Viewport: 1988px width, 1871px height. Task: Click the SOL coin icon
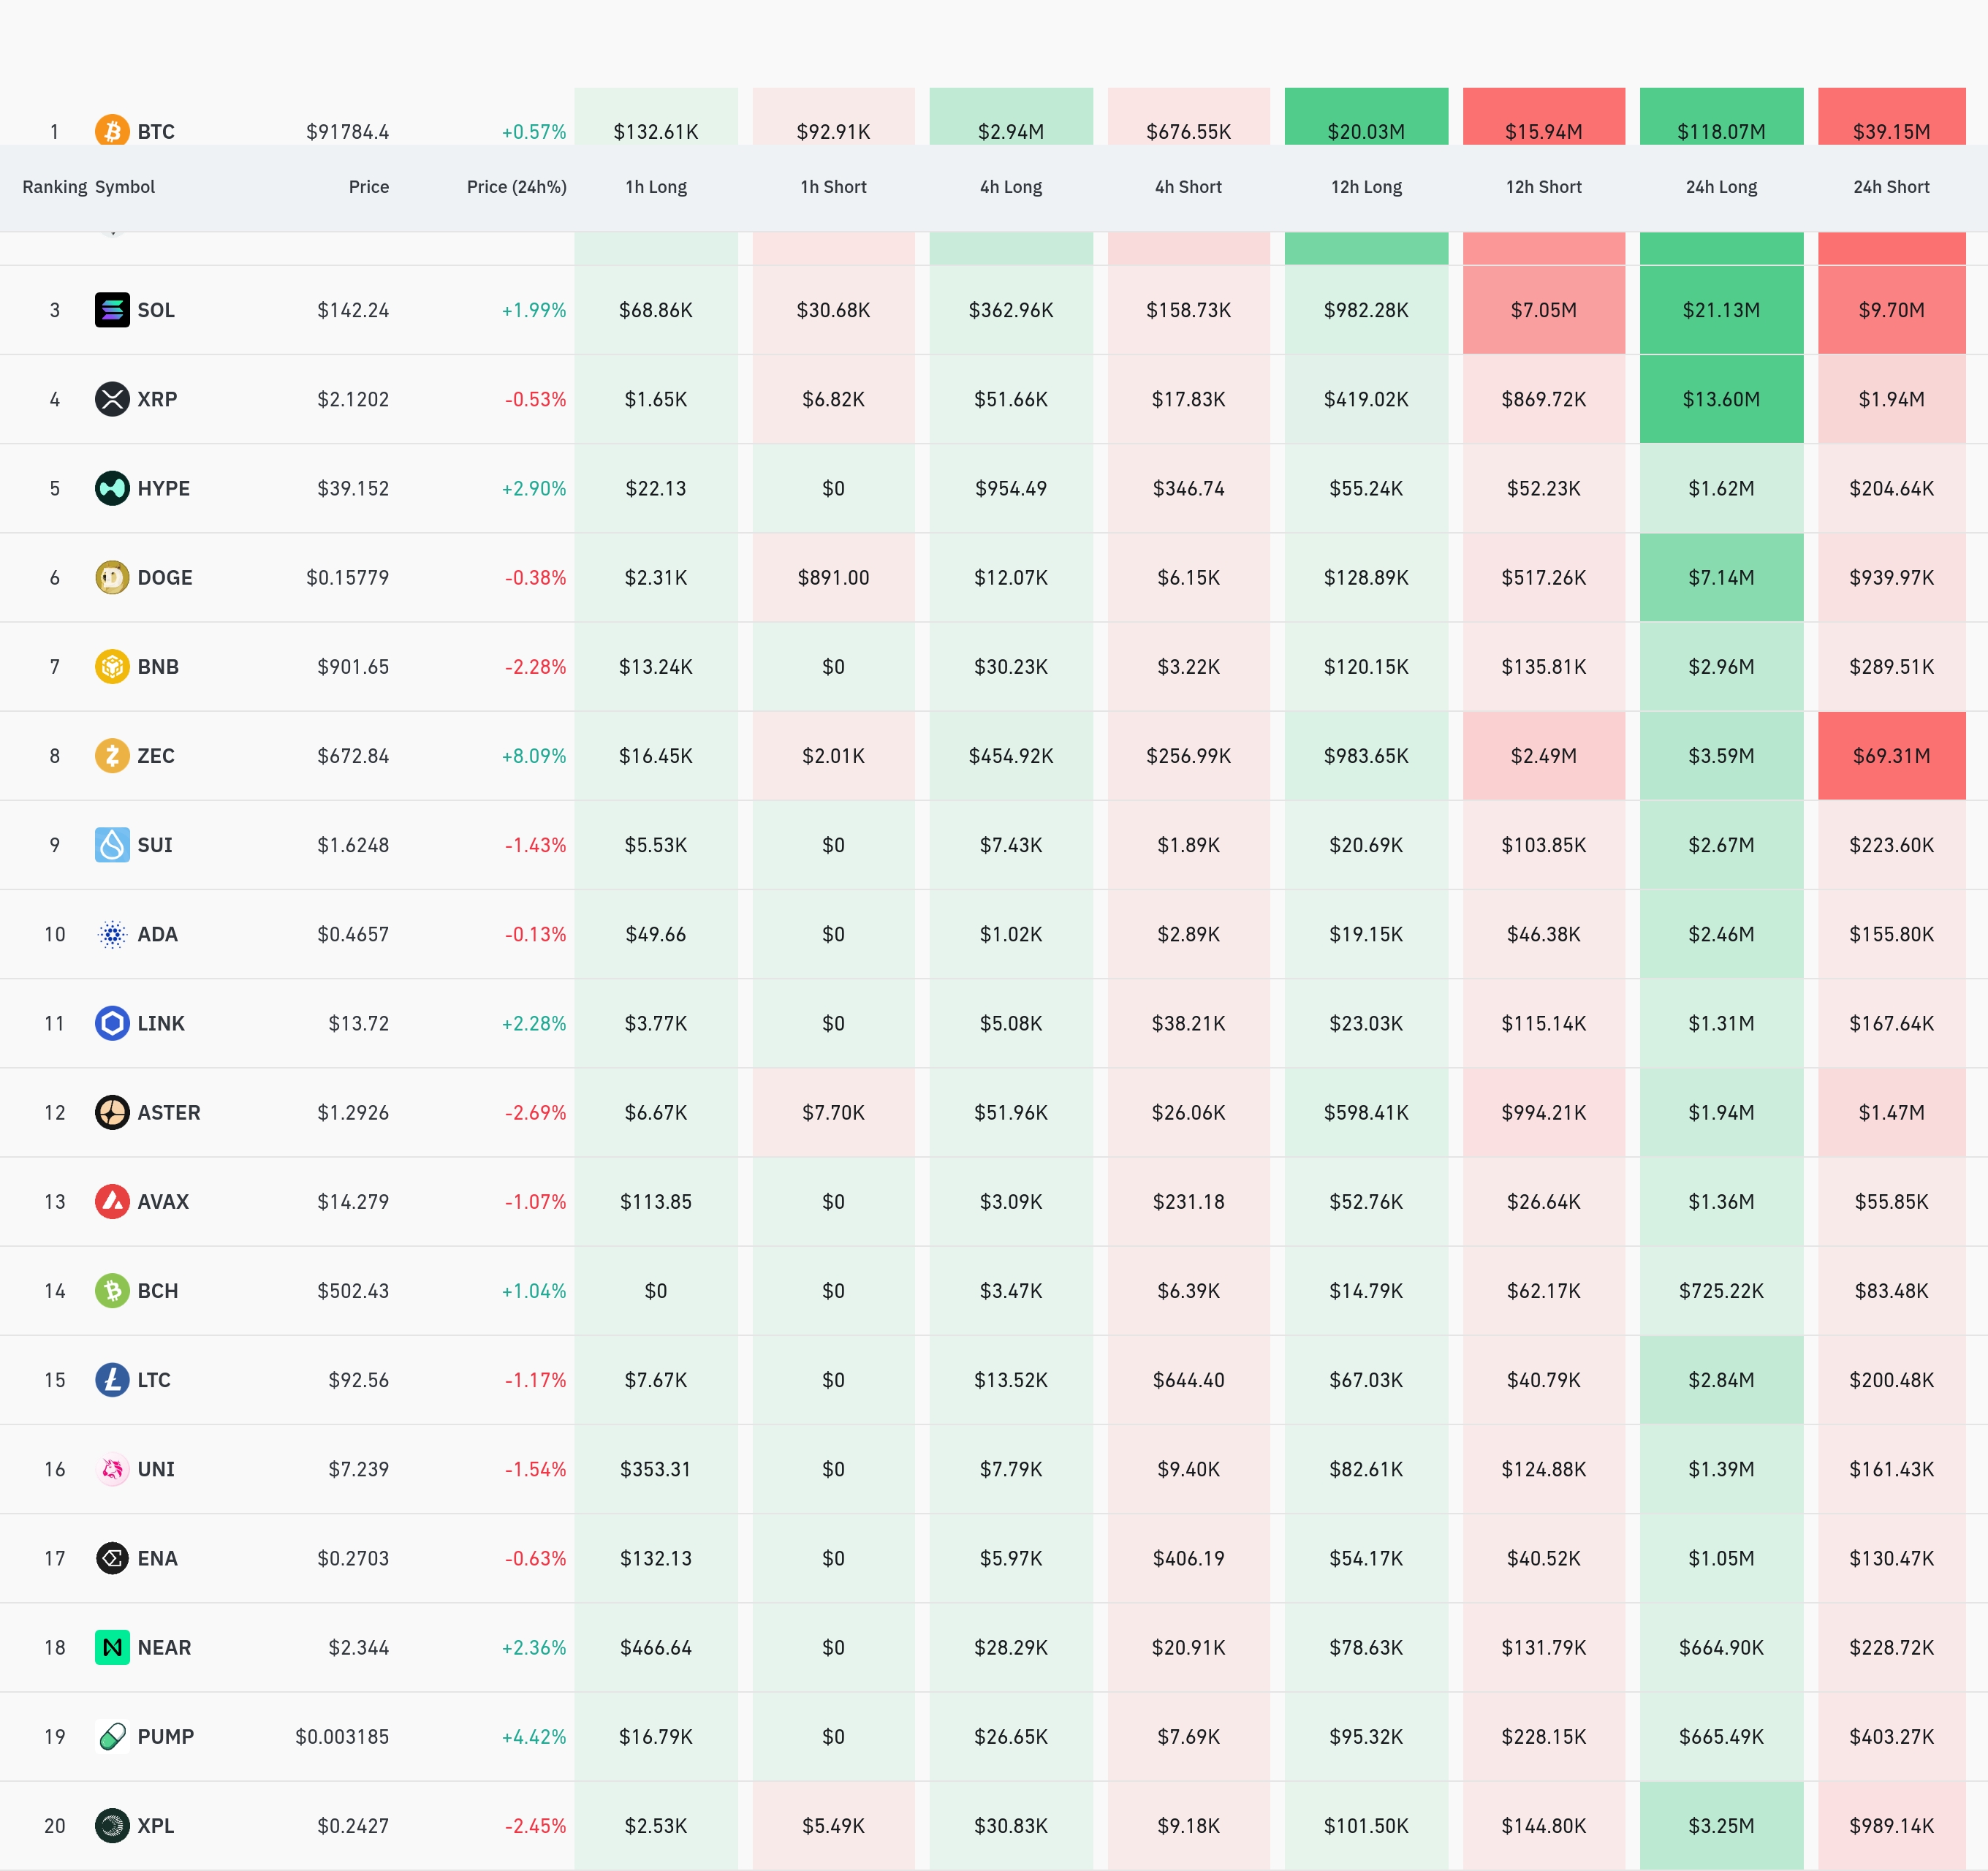[x=112, y=310]
